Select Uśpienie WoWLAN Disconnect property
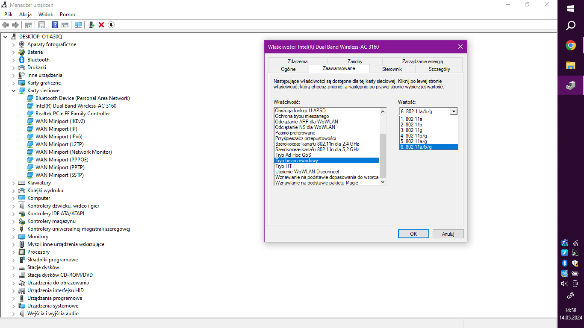Viewport: 584px width, 328px height. [327, 172]
